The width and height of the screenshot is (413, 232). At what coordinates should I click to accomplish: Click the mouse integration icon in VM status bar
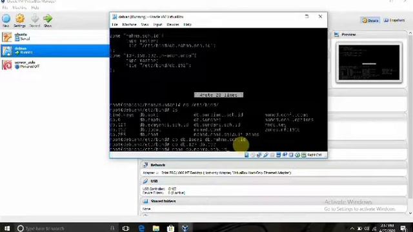297,155
